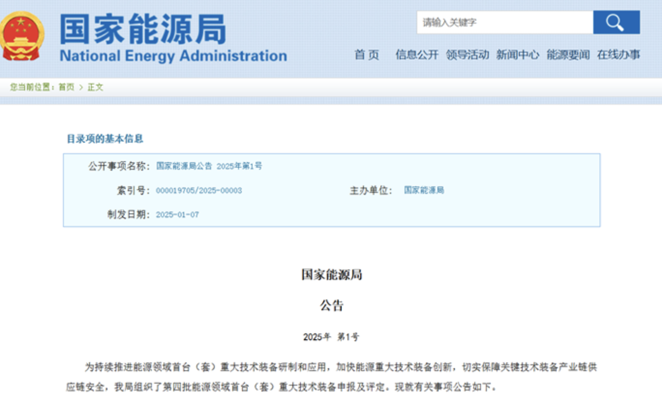This screenshot has width=662, height=397.
Task: Select the 目录项的基本信息 heading
Action: tap(105, 139)
